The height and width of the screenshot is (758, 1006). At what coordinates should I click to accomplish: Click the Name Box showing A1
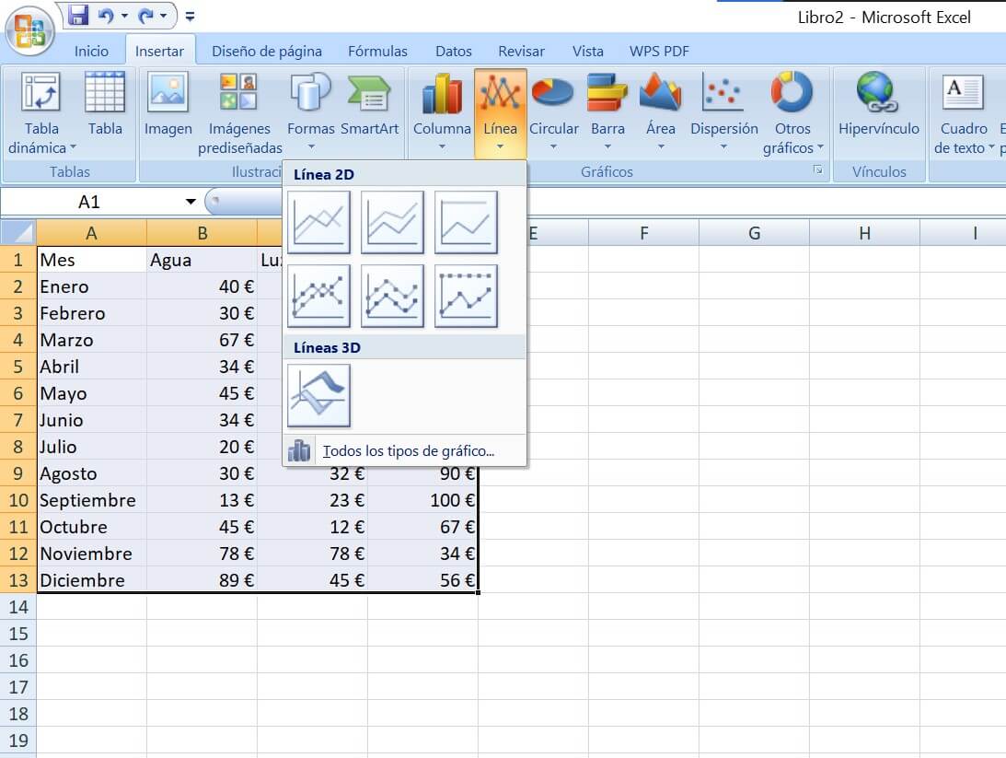(x=89, y=203)
